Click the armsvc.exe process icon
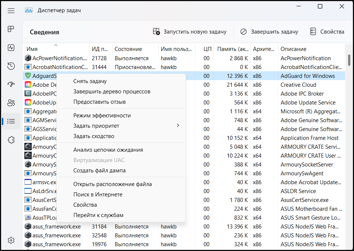Screen dimensions: 354x251 (x=28, y=182)
